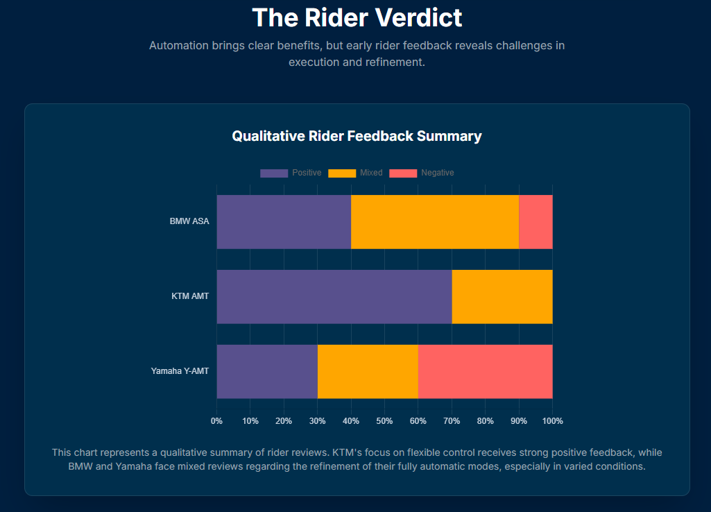711x512 pixels.
Task: Click KTM AMT mixed orange bar
Action: click(502, 297)
